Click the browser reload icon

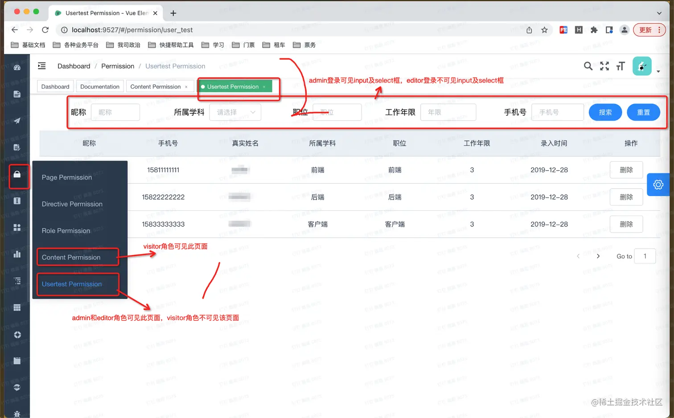[x=45, y=30]
